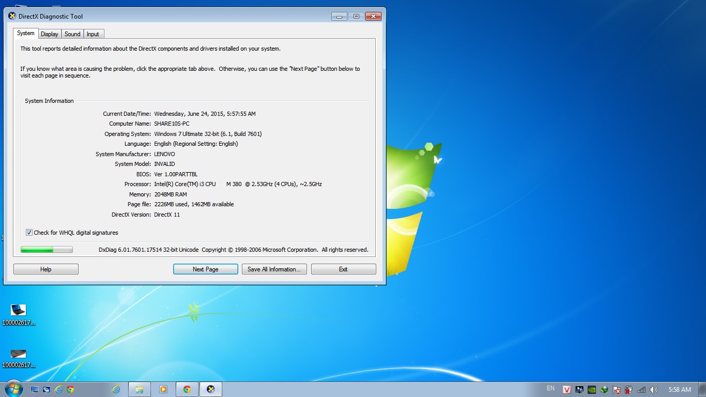Click Switch Between Windows quick launch icon
The height and width of the screenshot is (397, 706).
click(x=47, y=389)
